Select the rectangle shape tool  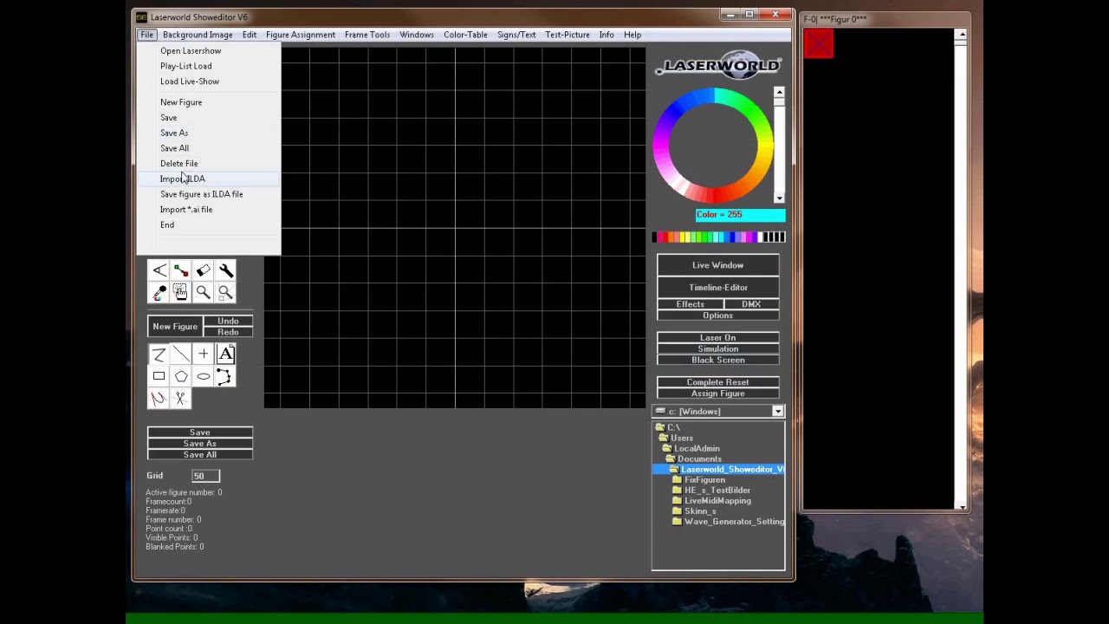click(159, 376)
